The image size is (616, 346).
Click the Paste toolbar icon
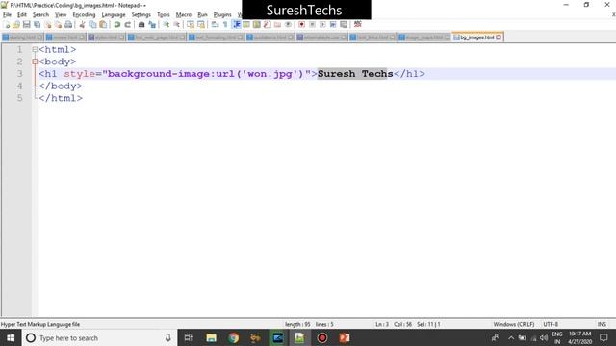pos(103,25)
